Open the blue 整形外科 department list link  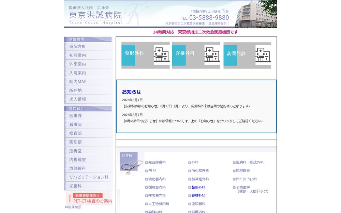[x=198, y=187]
